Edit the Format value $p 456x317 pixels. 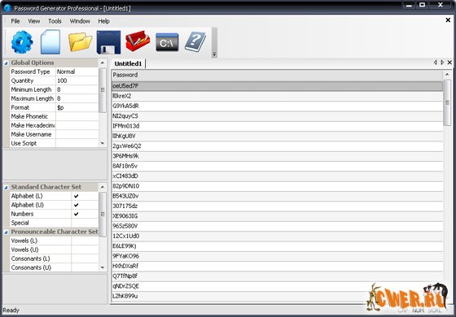(77, 107)
